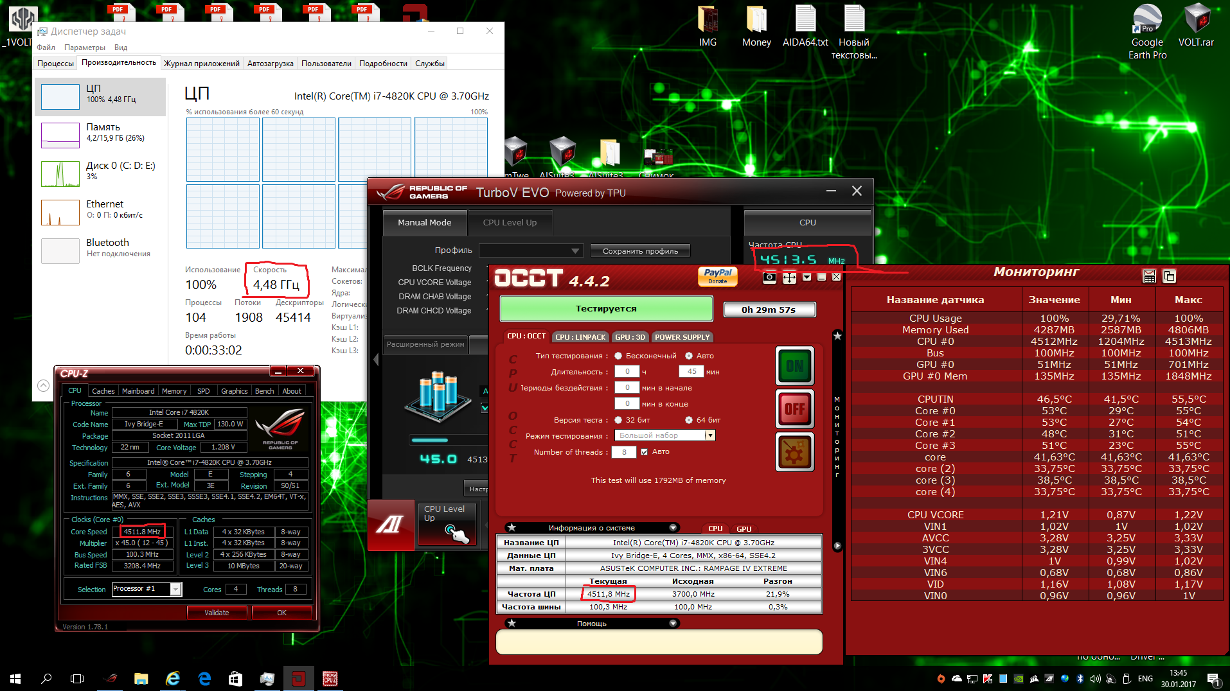Select Диск 0 in Task Manager sidebar
The width and height of the screenshot is (1230, 691).
tap(100, 174)
